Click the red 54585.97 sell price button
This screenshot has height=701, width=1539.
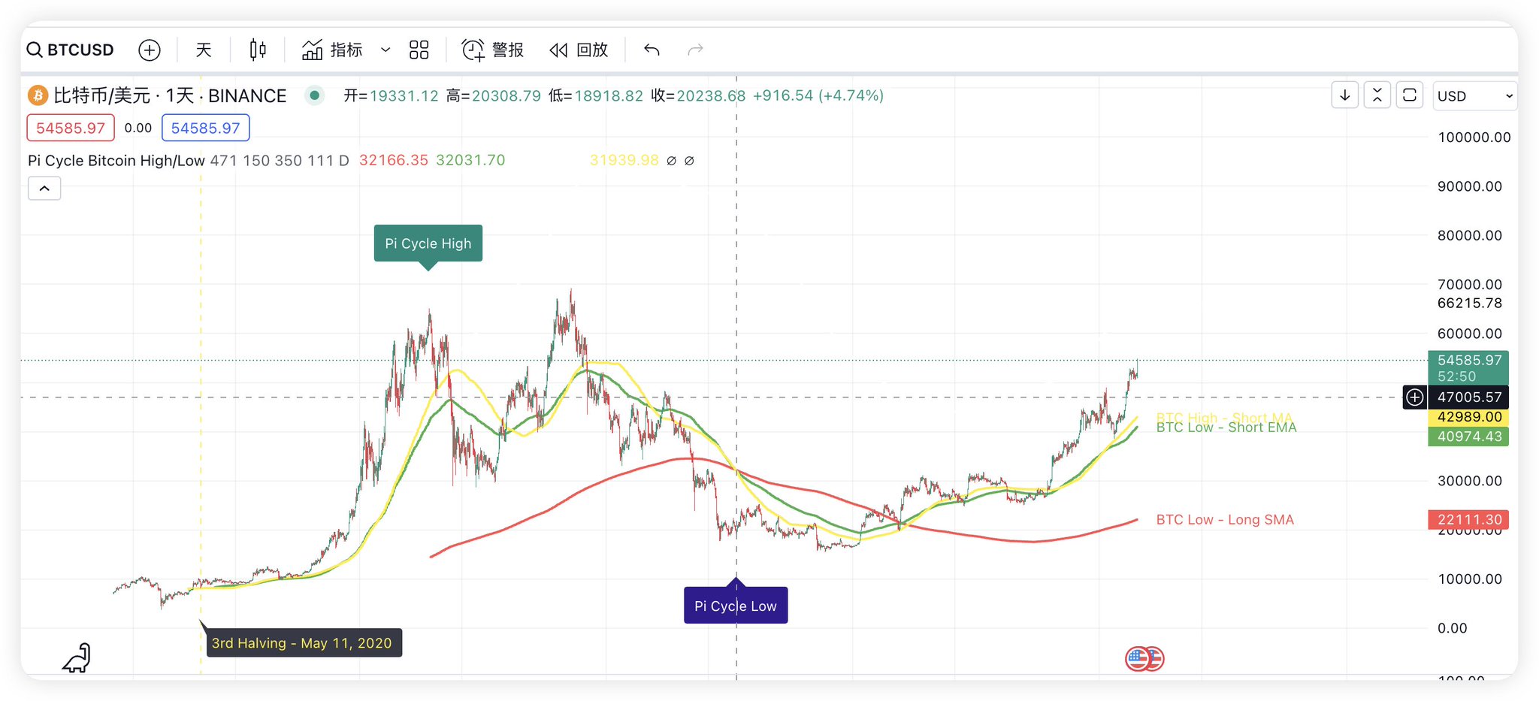71,128
